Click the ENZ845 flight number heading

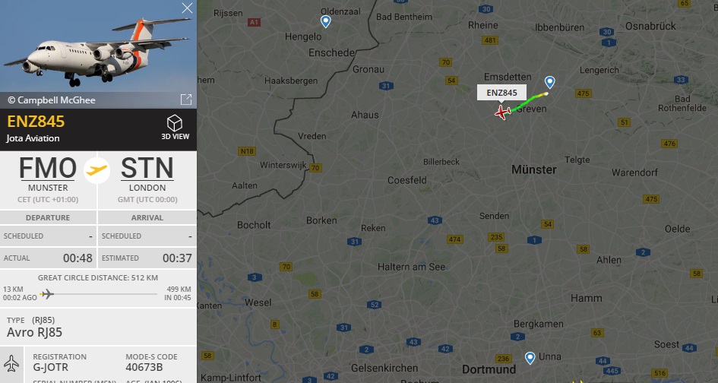coord(36,122)
